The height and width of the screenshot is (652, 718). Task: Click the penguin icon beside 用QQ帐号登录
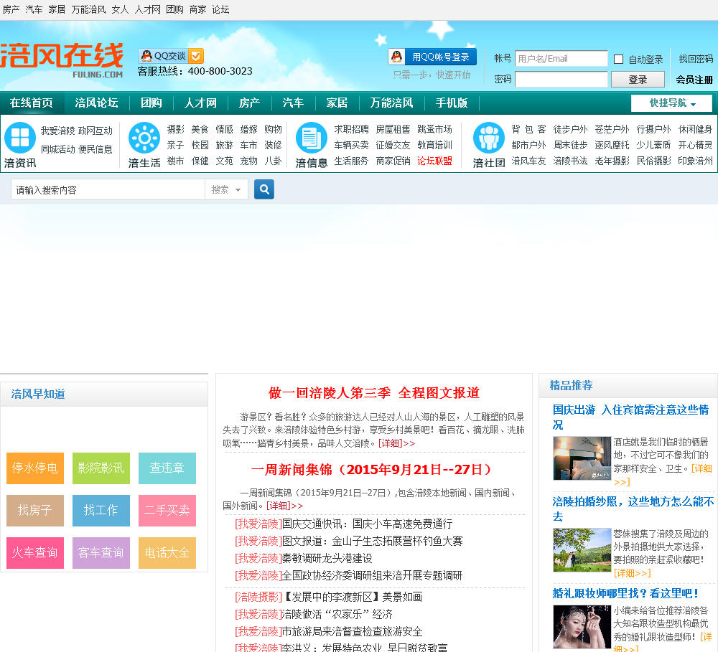tap(397, 57)
